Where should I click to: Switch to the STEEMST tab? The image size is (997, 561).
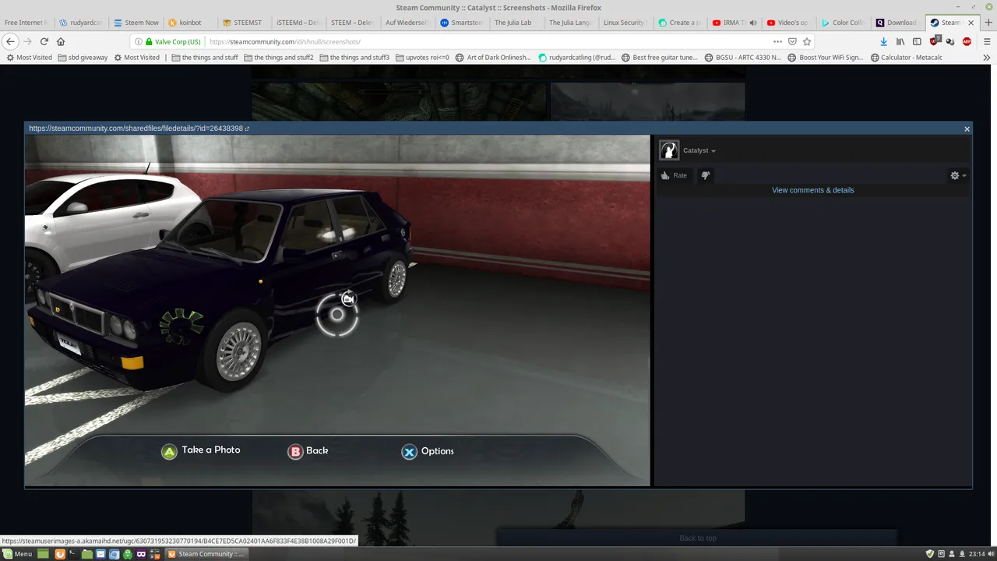243,23
